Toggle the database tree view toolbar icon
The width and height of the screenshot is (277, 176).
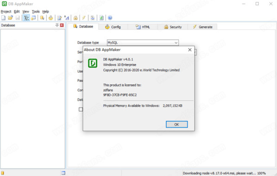click(x=26, y=18)
